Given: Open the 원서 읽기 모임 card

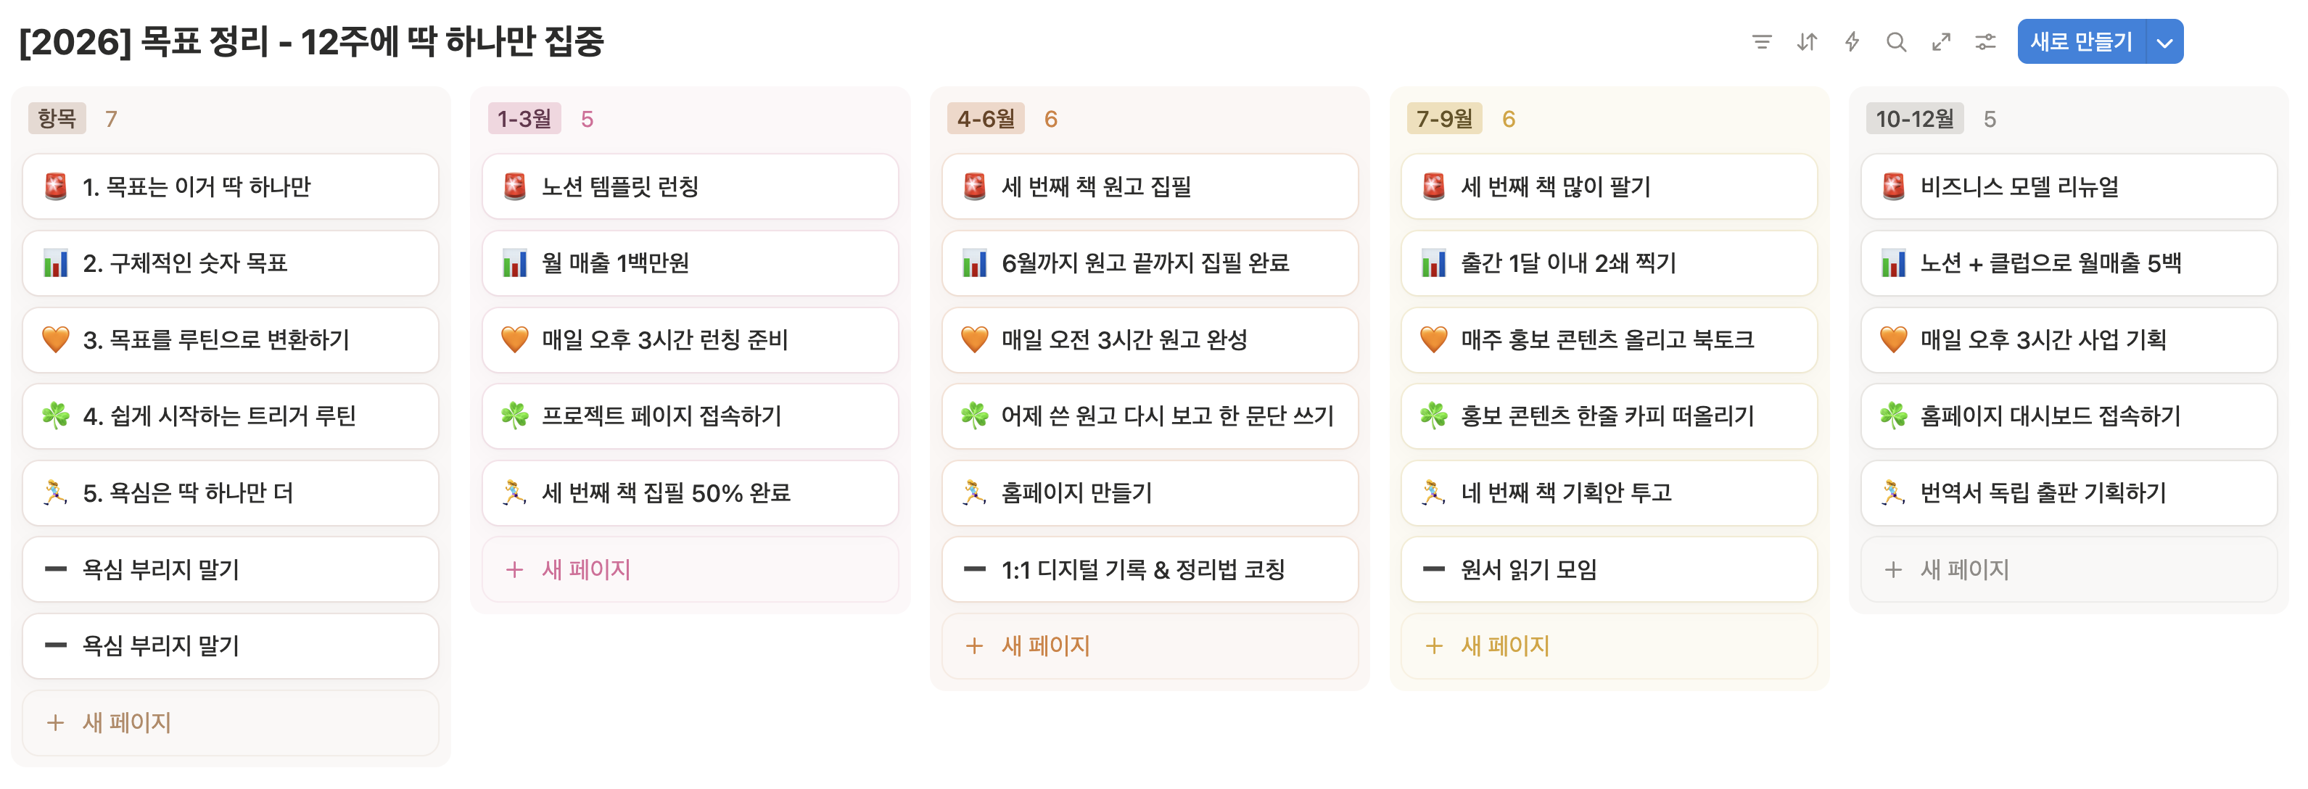Looking at the screenshot, I should [1610, 569].
